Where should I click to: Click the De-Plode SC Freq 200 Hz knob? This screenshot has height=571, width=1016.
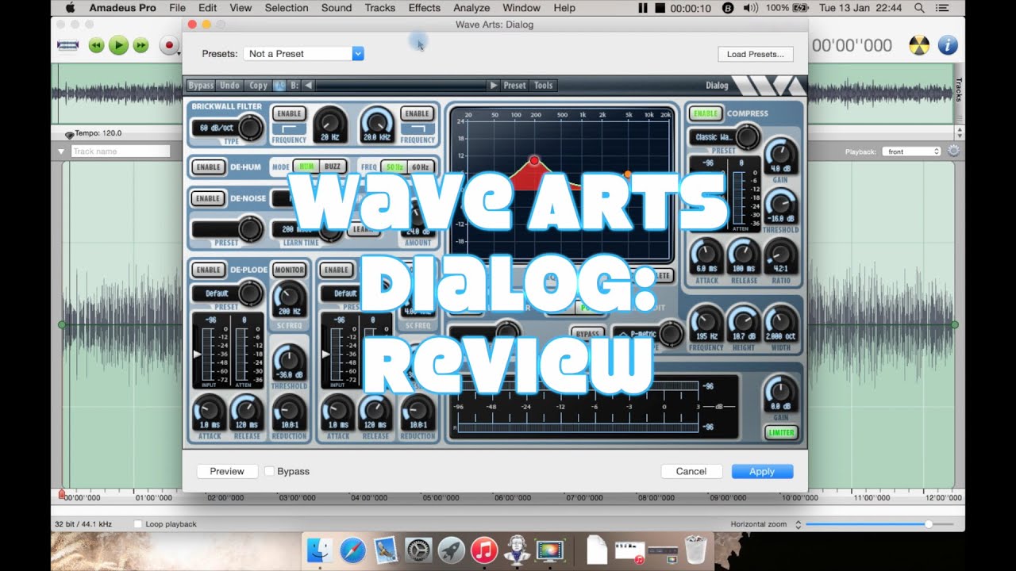point(289,297)
